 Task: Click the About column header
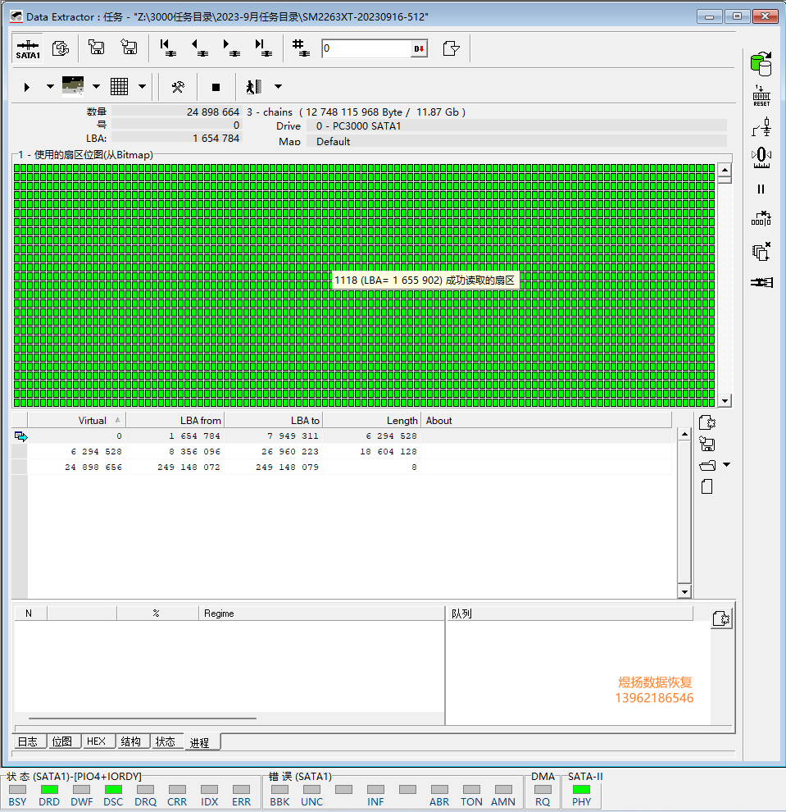coord(547,421)
